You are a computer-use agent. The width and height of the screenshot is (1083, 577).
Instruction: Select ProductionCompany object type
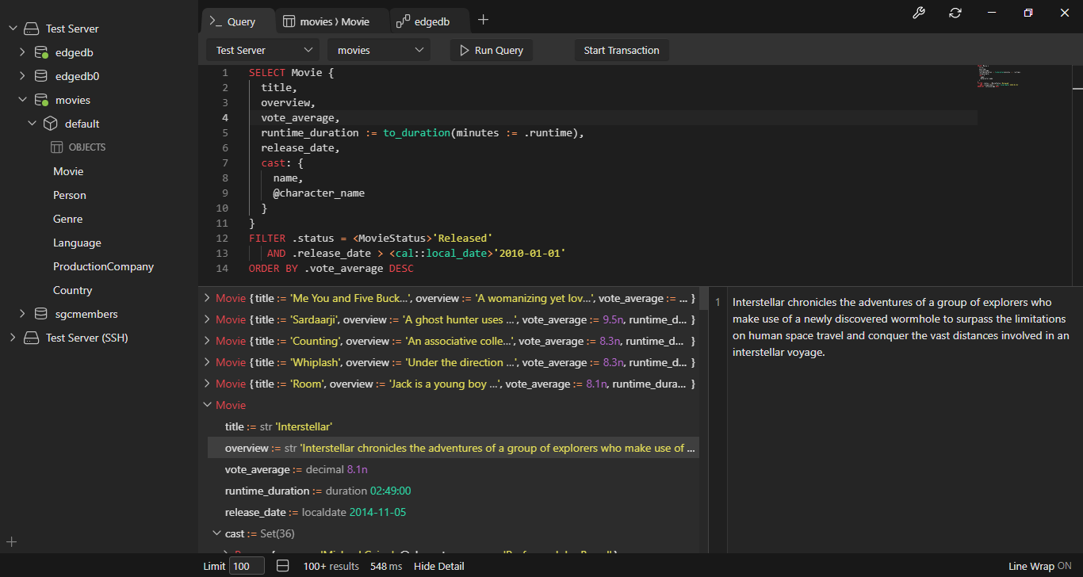coord(103,266)
